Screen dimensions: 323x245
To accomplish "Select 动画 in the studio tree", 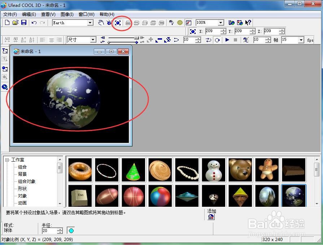I will coord(22,203).
